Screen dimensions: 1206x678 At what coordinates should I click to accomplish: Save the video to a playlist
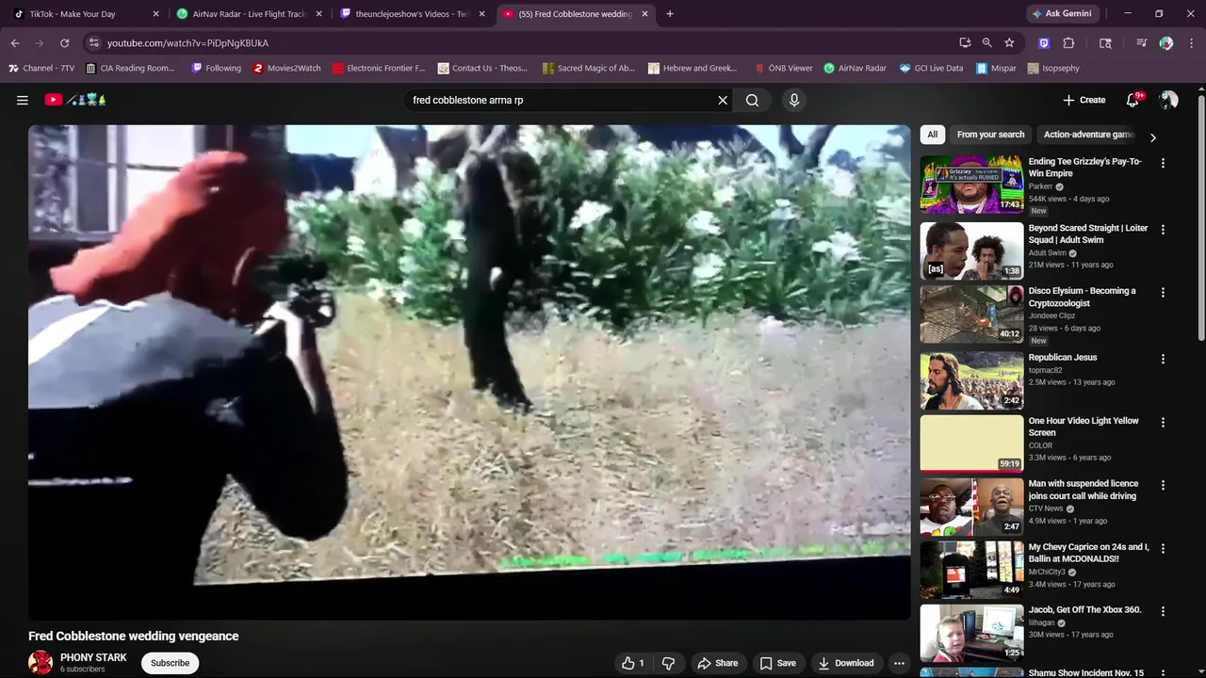778,663
